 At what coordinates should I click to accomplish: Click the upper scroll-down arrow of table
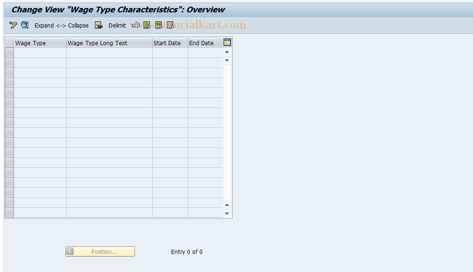[x=227, y=60]
